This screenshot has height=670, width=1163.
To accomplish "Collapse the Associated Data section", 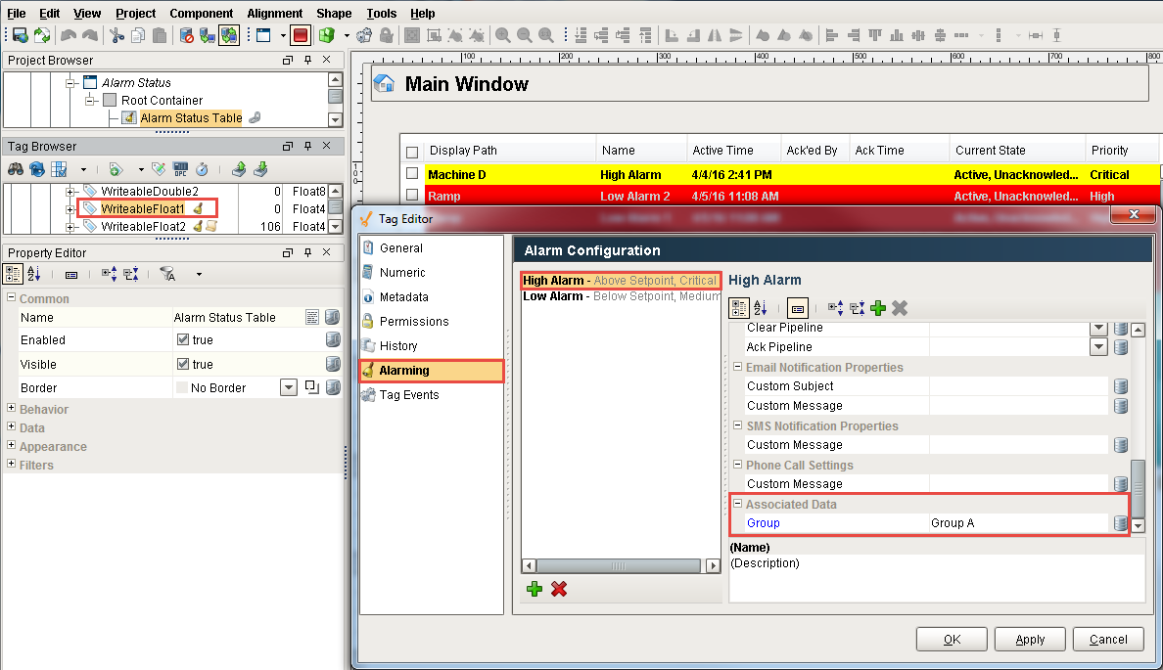I will pos(738,504).
